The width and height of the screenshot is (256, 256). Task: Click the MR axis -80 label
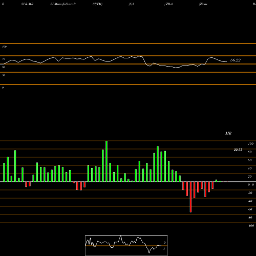[x=250, y=218]
